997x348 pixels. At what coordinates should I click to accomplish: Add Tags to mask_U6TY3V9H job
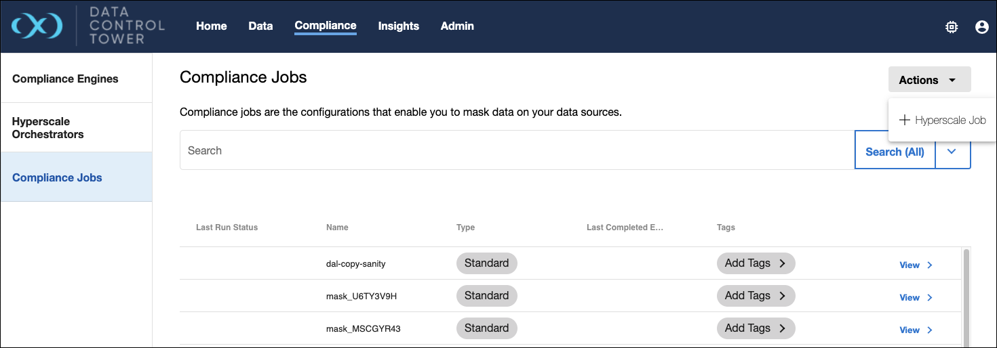click(755, 296)
